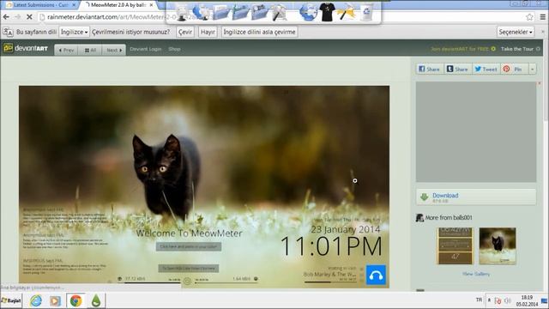Open the Ingilizce language dropdown

click(75, 32)
